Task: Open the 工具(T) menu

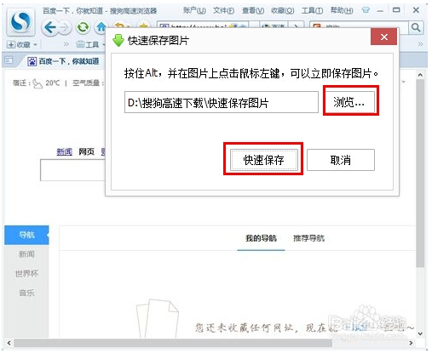Action: pos(312,10)
